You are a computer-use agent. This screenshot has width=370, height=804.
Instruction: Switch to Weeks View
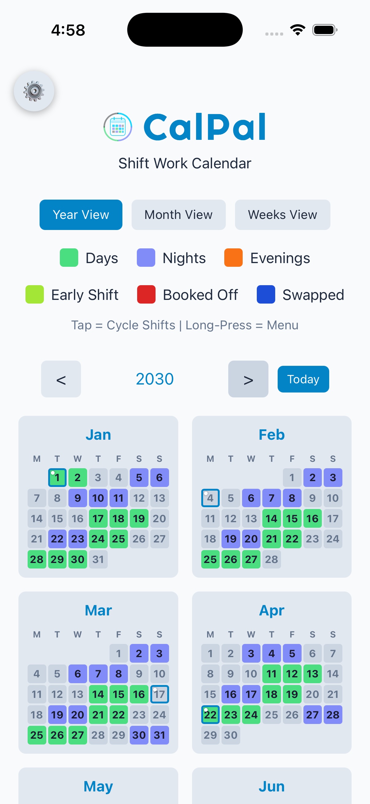pos(282,214)
